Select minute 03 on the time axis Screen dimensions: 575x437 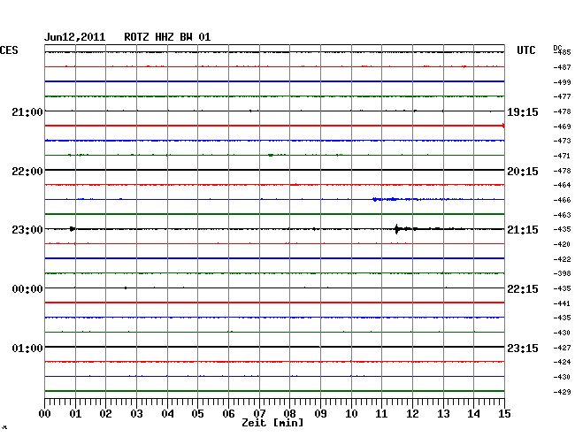136,413
